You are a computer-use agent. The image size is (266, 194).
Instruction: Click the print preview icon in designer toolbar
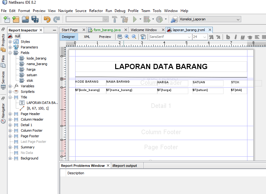(143, 36)
